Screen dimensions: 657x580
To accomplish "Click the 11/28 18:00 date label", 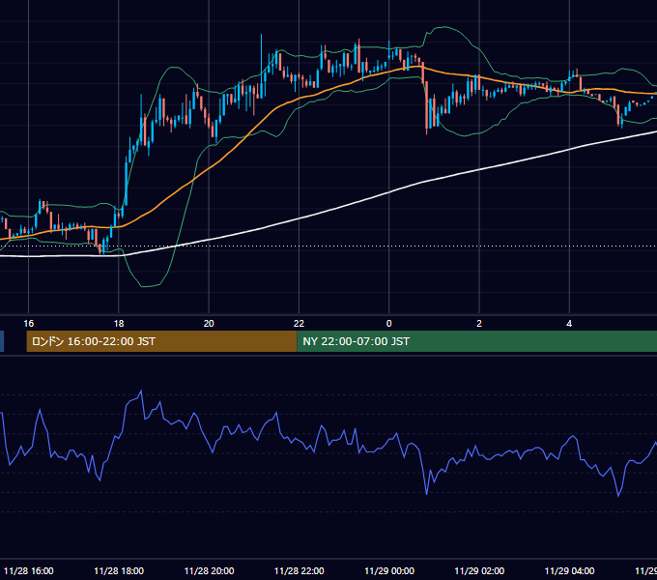I will click(119, 570).
